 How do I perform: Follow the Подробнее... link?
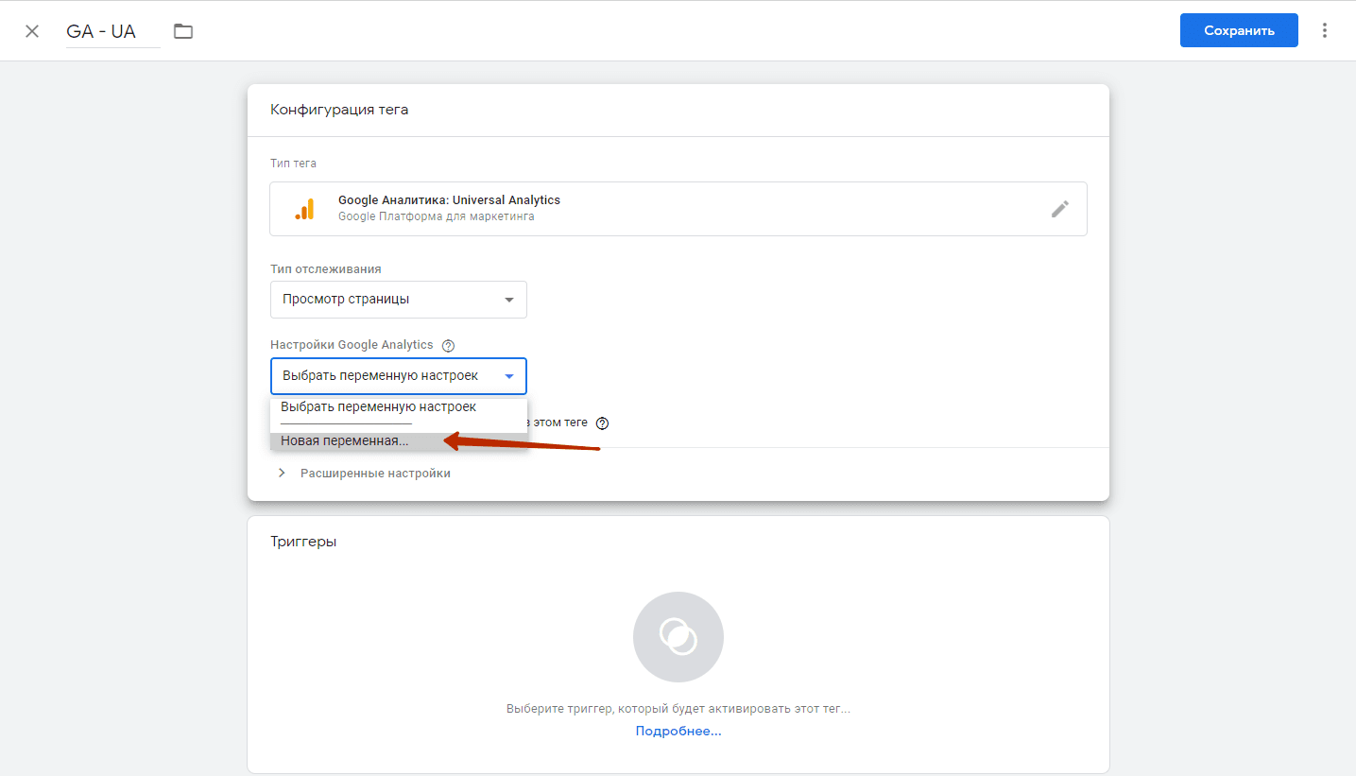point(678,732)
